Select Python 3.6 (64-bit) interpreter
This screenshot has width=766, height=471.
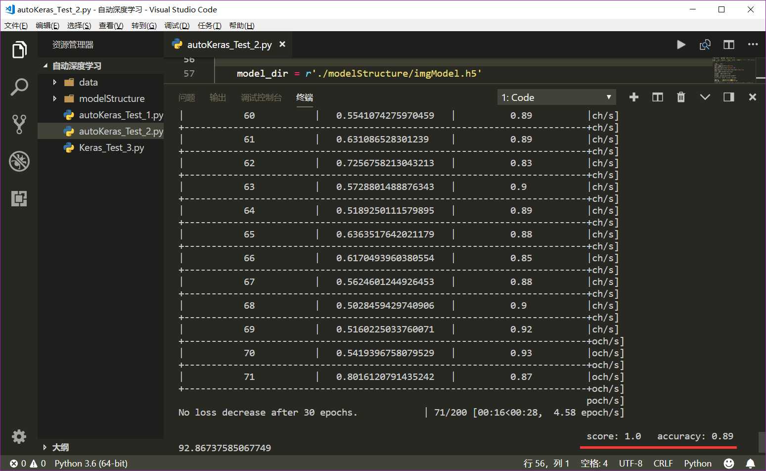[x=91, y=464]
